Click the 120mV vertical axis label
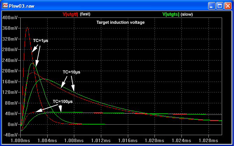The height and width of the screenshot is (146, 234). [10, 92]
